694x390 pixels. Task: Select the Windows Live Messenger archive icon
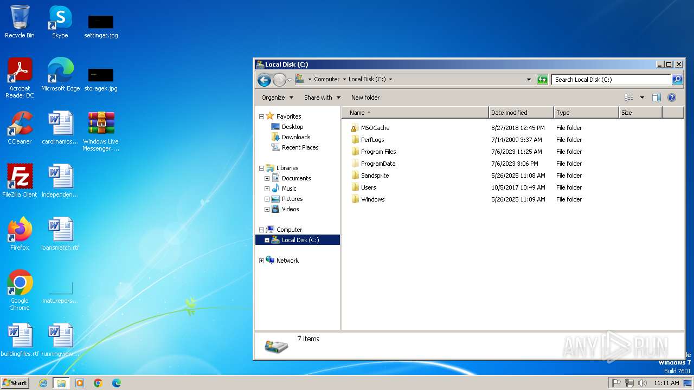[x=101, y=131]
